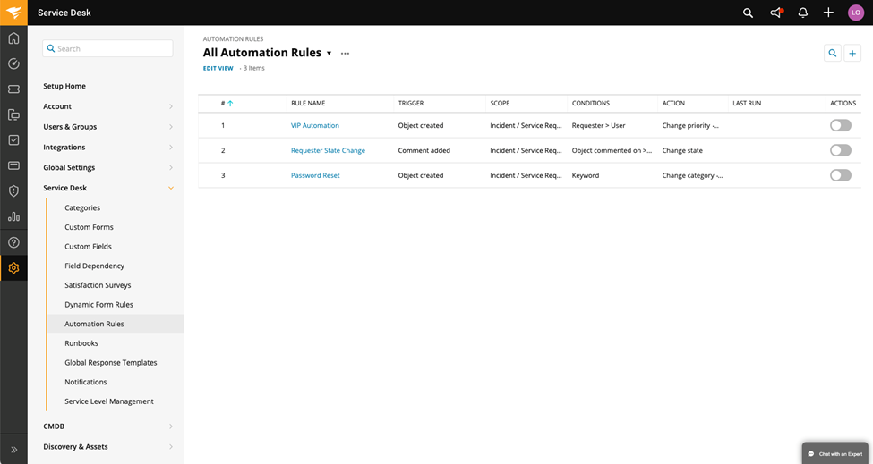The width and height of the screenshot is (873, 464).
Task: Toggle the Password Reset rule switch
Action: click(840, 175)
